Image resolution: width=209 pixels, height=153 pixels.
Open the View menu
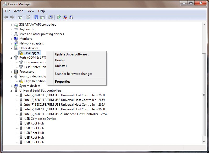[31, 11]
